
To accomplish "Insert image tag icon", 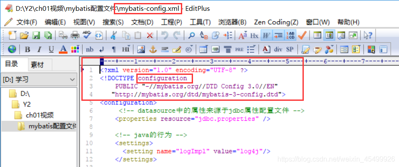I will coord(141,49).
